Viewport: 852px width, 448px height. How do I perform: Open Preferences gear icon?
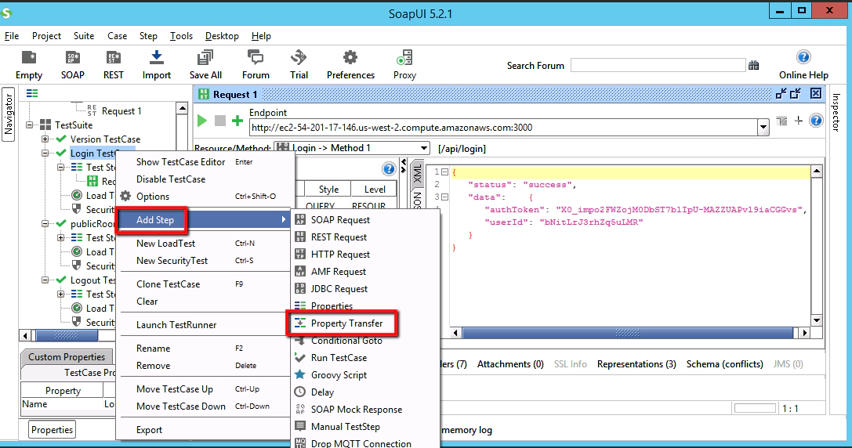[350, 57]
